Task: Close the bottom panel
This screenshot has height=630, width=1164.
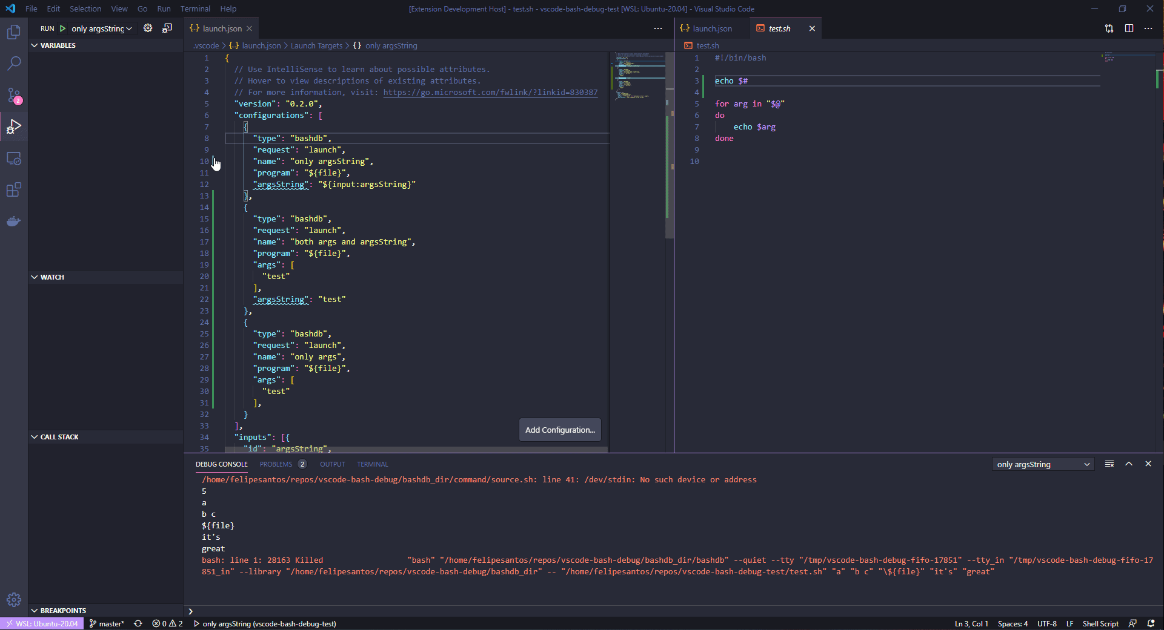Action: tap(1148, 464)
